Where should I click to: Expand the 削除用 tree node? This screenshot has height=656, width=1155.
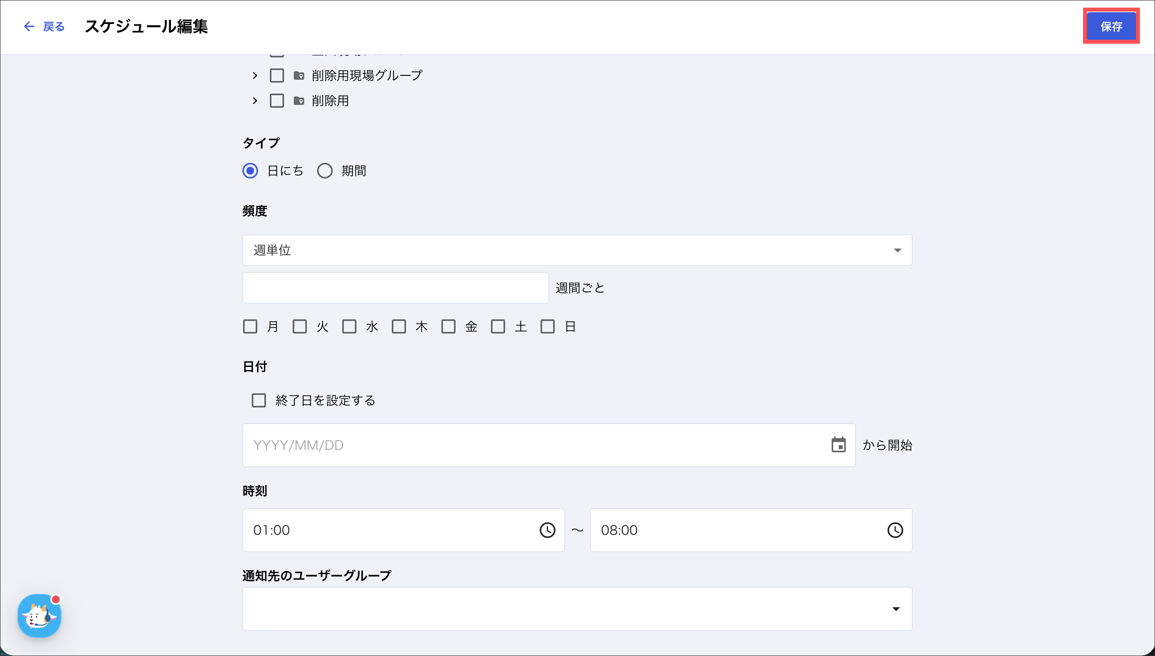click(255, 101)
